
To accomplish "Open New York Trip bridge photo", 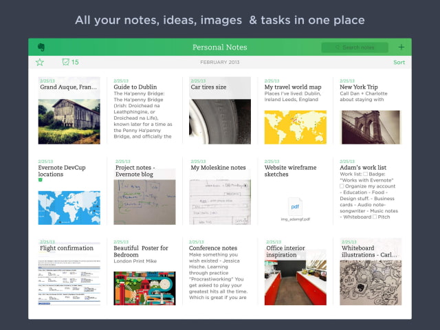I will tap(371, 126).
